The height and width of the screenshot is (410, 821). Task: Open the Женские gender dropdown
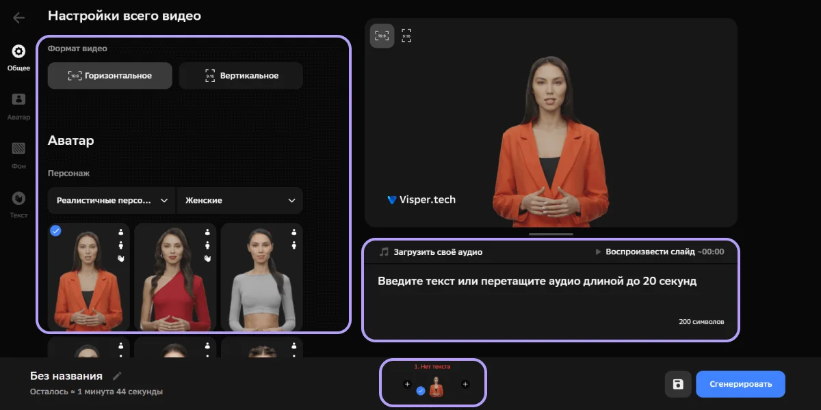pos(239,200)
